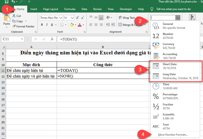Click Increase Indent icon
Image resolution: width=203 pixels, height=139 pixels.
point(113,25)
